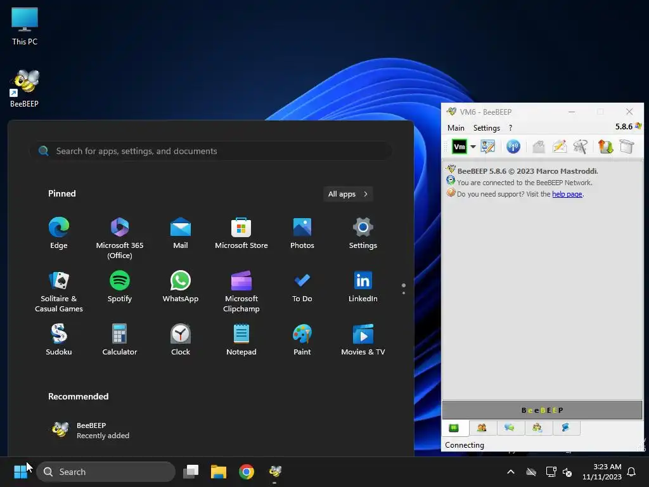Image resolution: width=649 pixels, height=487 pixels.
Task: Open the Main menu in BeeBEEP
Action: click(x=456, y=128)
